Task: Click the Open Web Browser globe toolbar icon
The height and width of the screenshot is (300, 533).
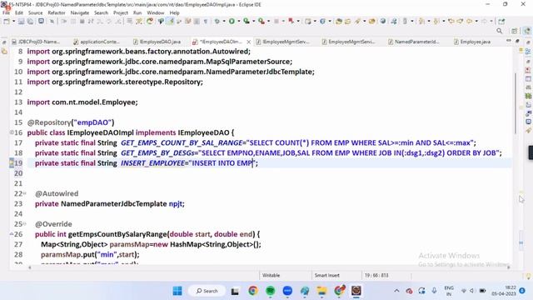Action: pyautogui.click(x=383, y=21)
